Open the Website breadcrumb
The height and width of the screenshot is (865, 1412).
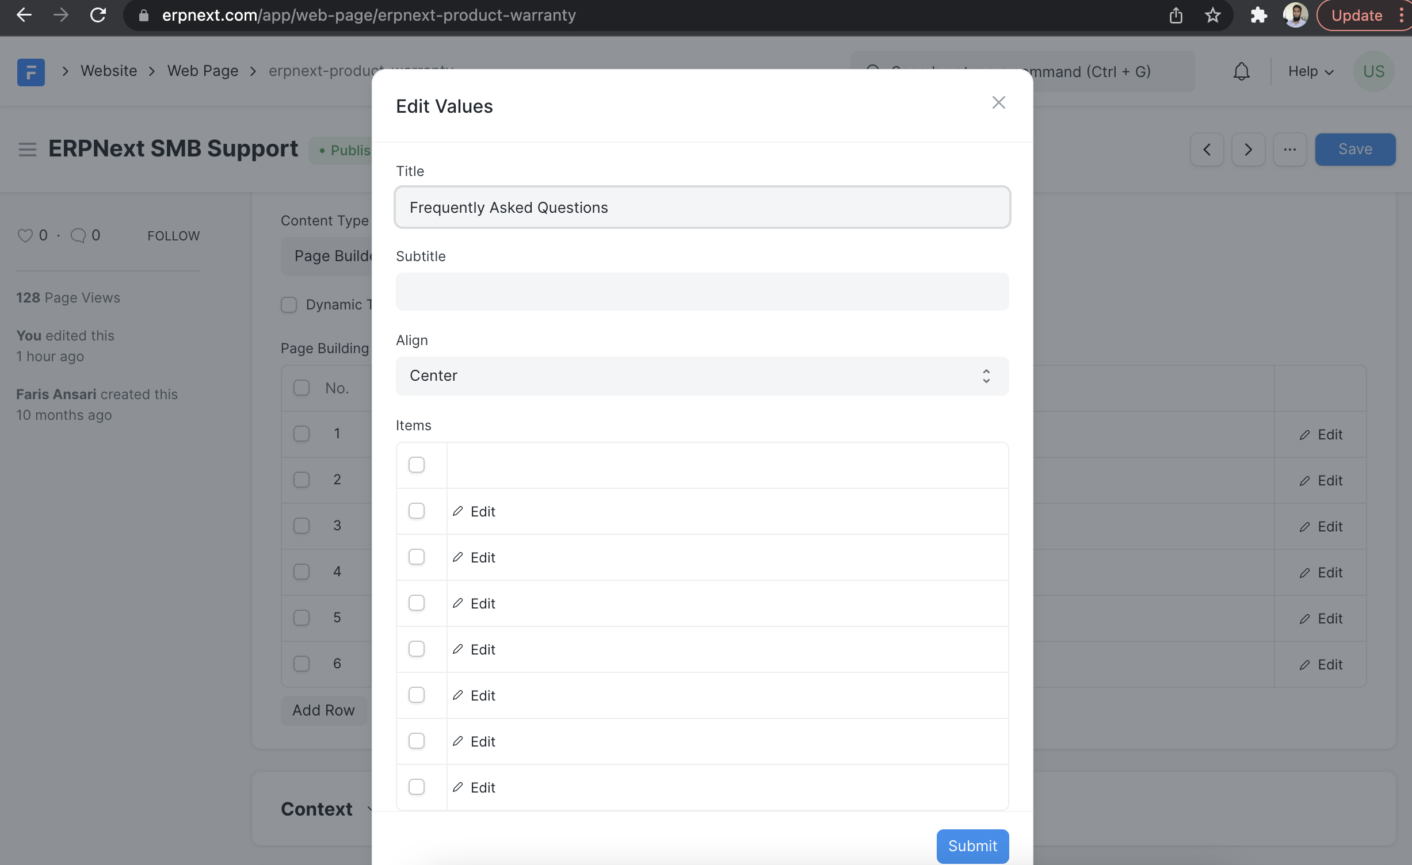109,71
